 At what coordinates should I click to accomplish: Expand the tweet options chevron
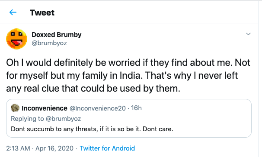(248, 34)
